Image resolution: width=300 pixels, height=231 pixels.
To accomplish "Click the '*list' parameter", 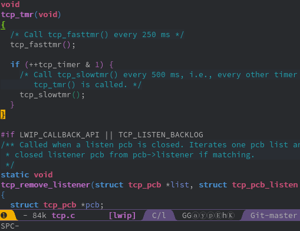I will [x=177, y=185].
